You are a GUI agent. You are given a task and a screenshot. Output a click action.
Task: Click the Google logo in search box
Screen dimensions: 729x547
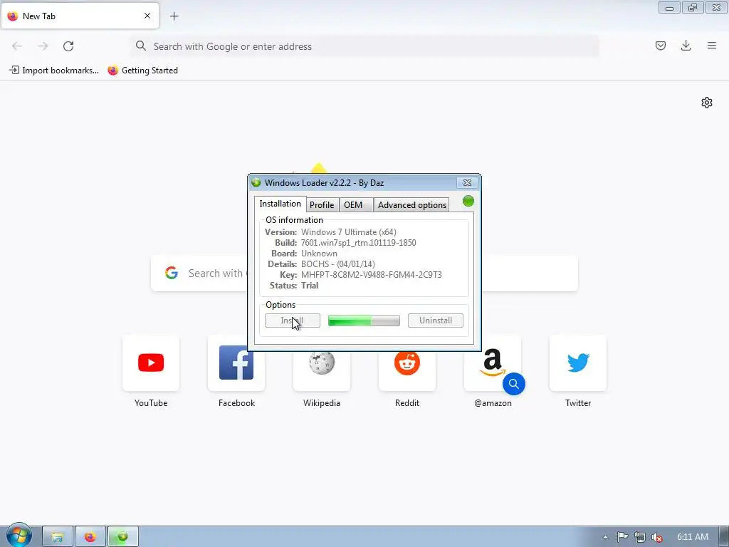click(172, 273)
